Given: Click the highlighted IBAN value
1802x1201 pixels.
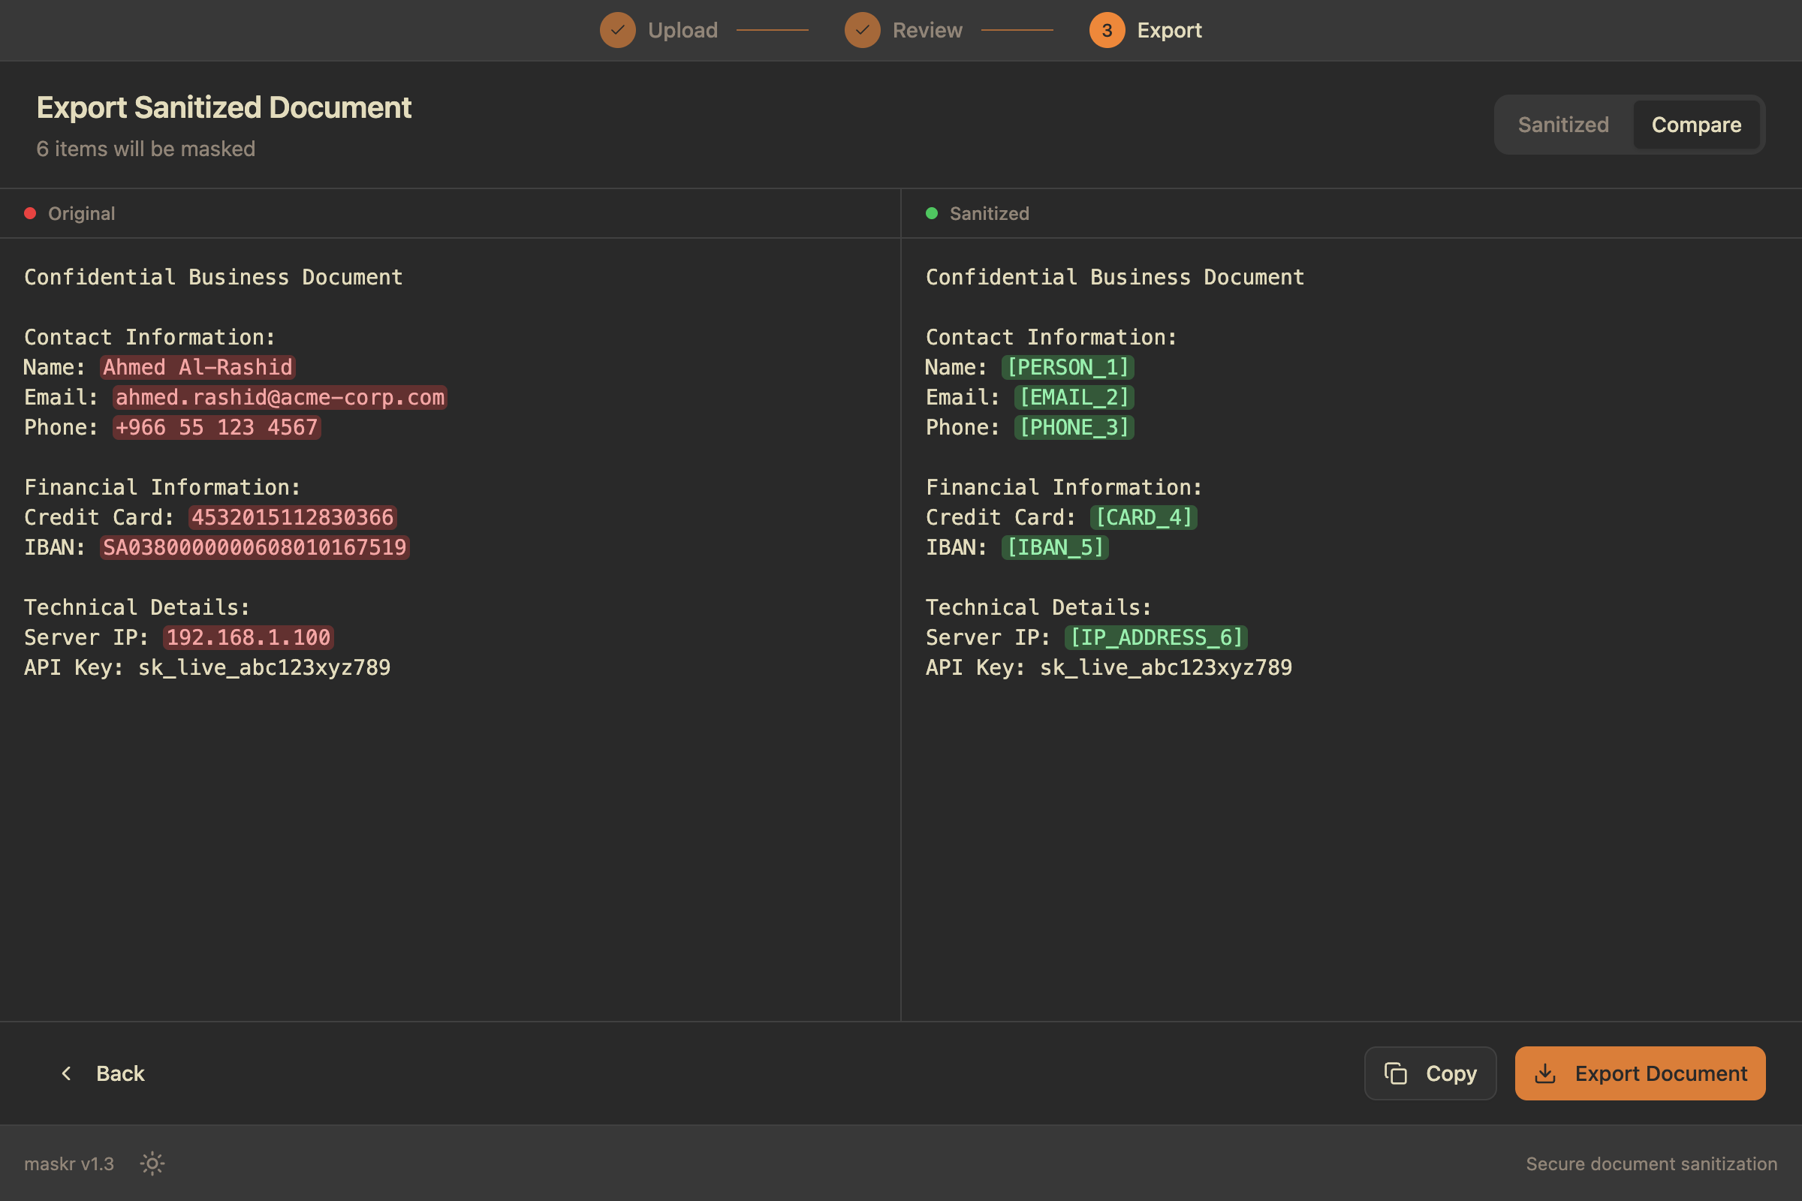Looking at the screenshot, I should pyautogui.click(x=255, y=548).
